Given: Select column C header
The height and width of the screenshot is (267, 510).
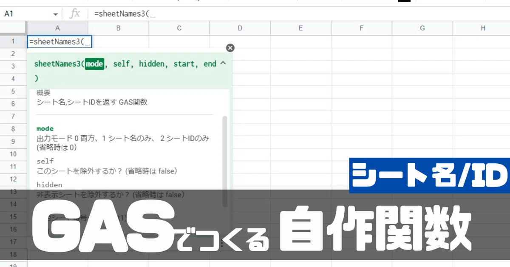Looking at the screenshot, I should [179, 28].
